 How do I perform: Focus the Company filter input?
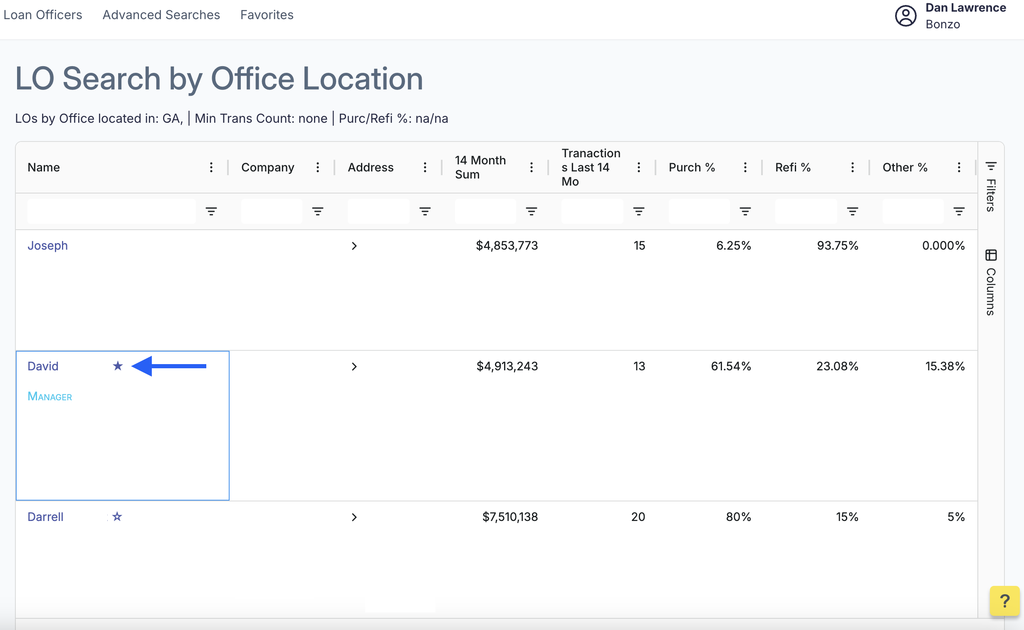coord(272,212)
